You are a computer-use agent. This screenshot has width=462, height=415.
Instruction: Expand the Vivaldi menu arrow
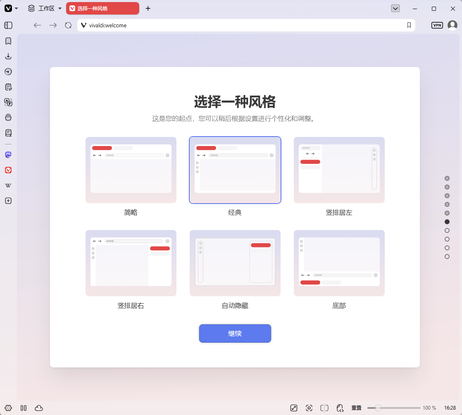pyautogui.click(x=17, y=8)
